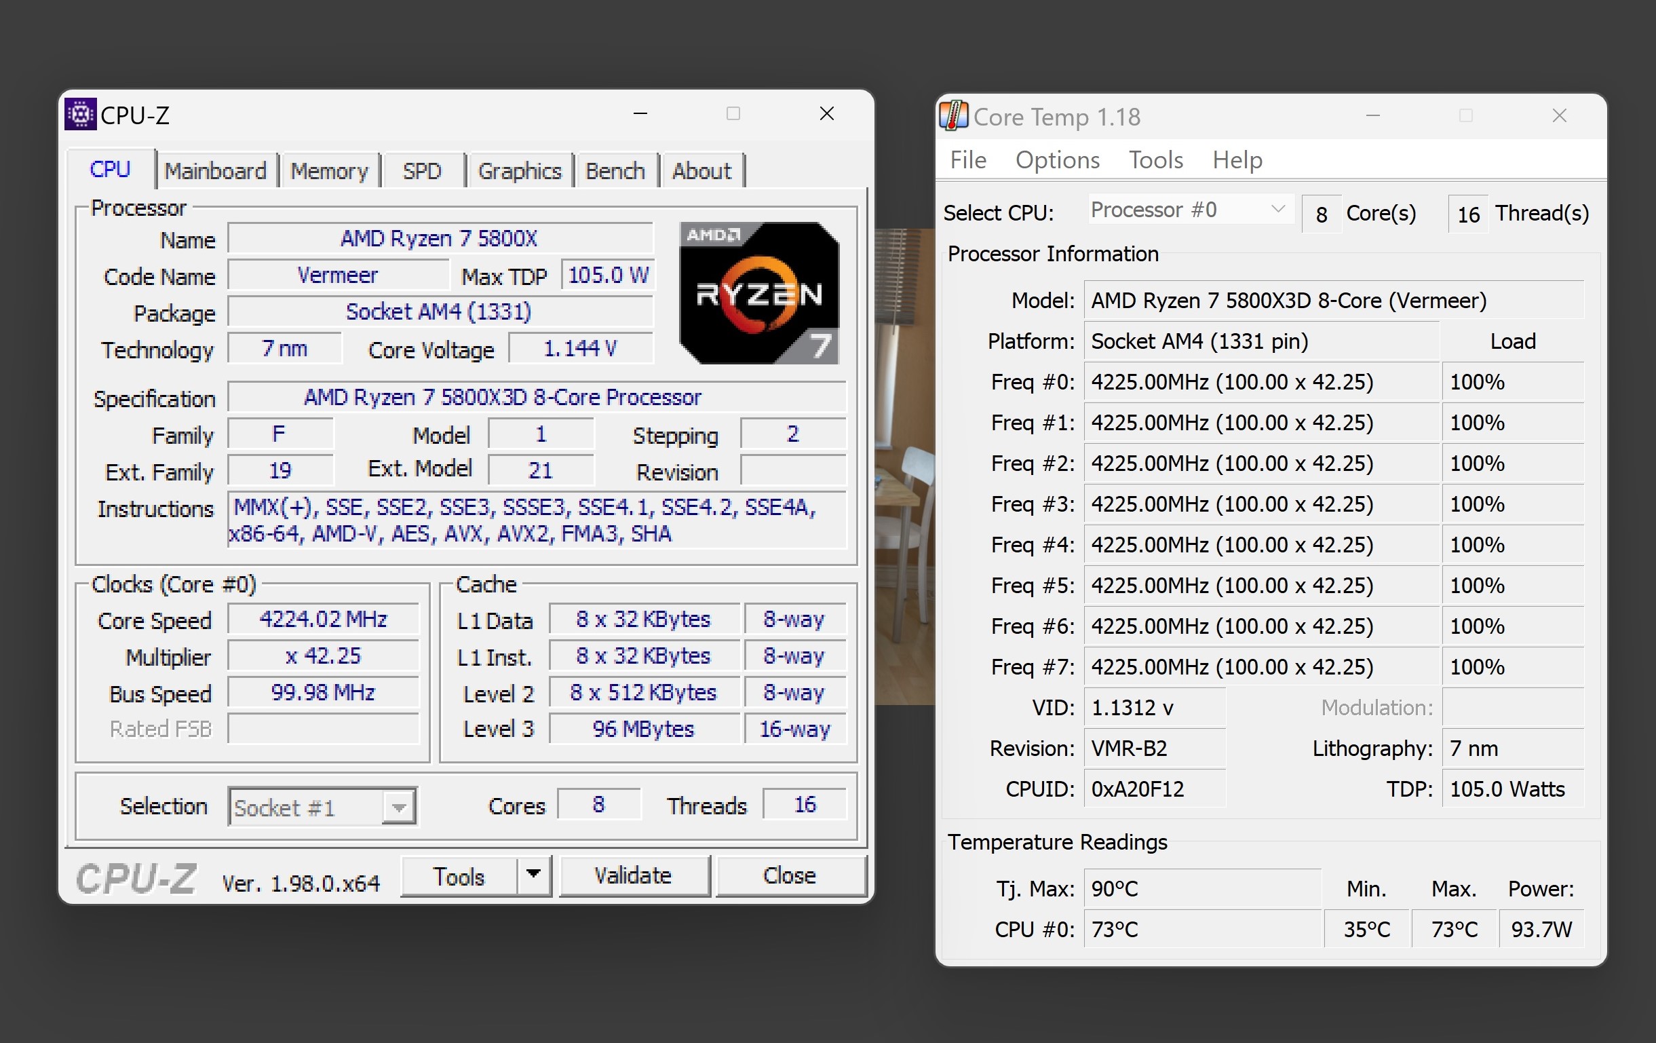
Task: Click the Platform value 'Socket AM4 (1331 pin)'
Action: (1261, 341)
